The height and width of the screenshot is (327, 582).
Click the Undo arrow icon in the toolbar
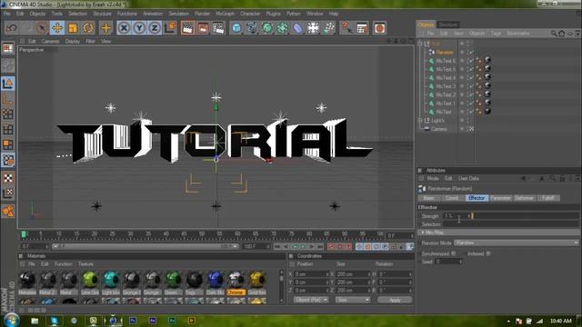12,28
